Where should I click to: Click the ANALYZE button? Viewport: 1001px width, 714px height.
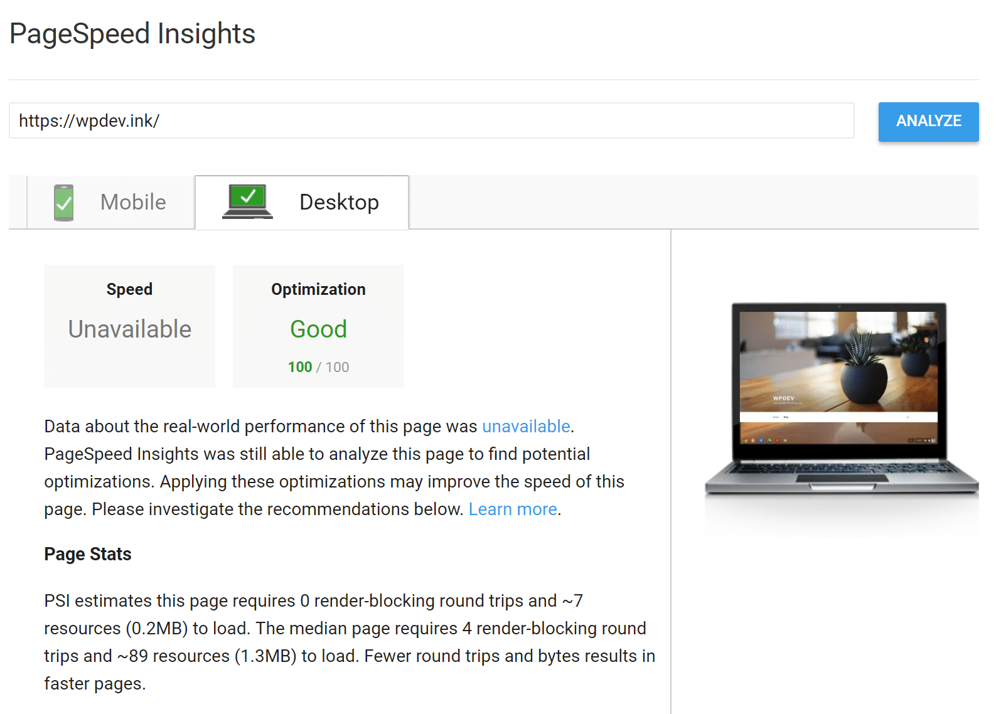928,122
